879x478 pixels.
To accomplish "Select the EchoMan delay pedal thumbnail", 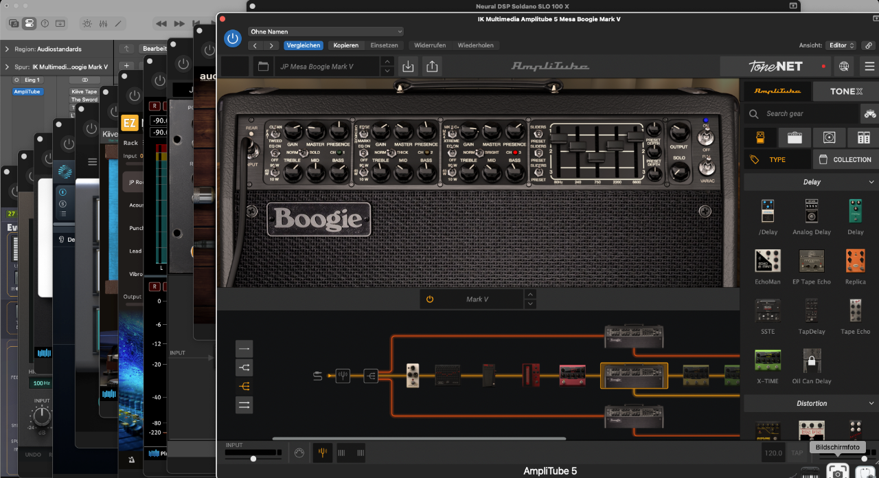I will point(768,261).
